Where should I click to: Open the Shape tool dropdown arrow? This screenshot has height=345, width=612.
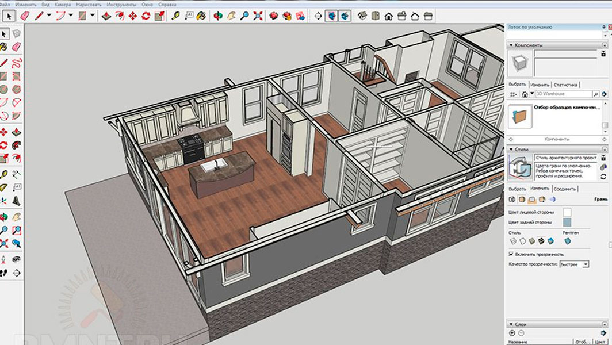tap(93, 16)
